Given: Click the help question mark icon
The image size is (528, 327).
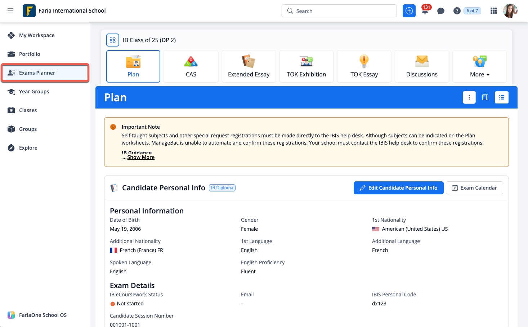Looking at the screenshot, I should coord(457,11).
